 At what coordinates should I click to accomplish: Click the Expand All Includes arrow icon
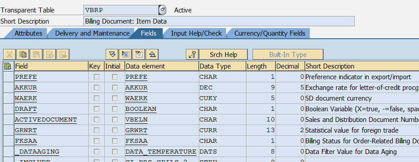(112, 54)
